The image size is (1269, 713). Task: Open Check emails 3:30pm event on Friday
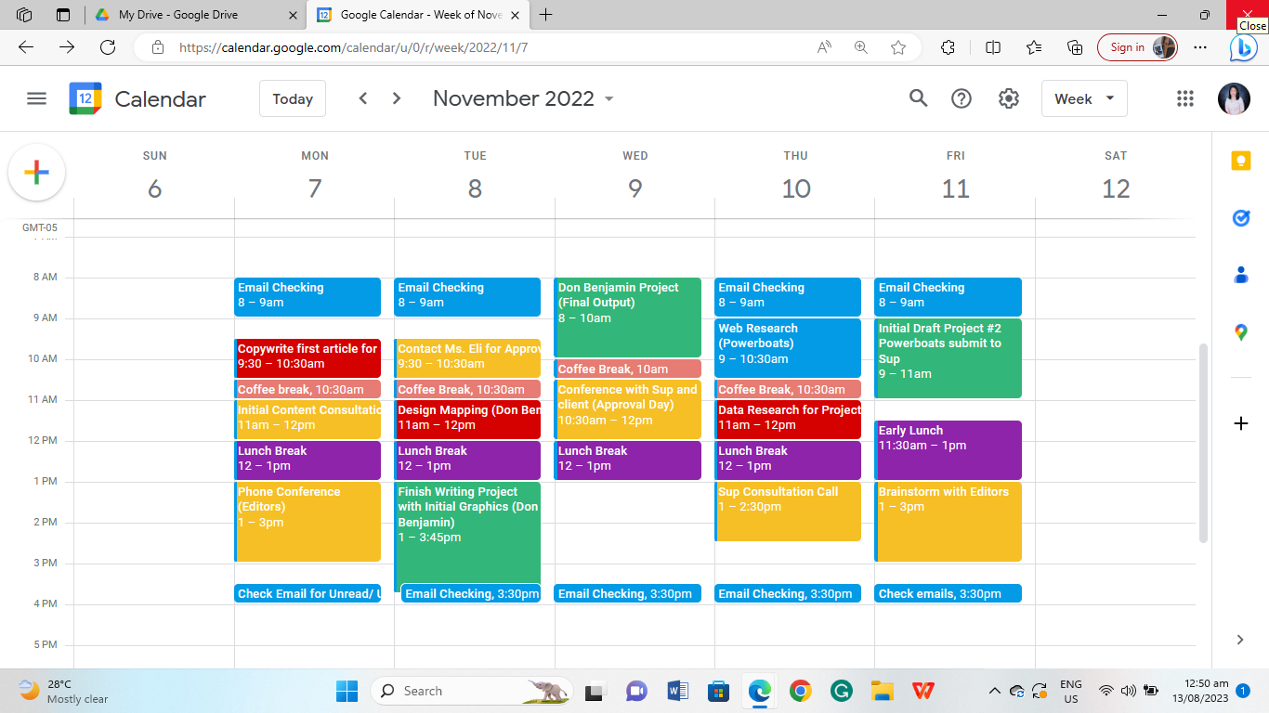click(x=948, y=593)
